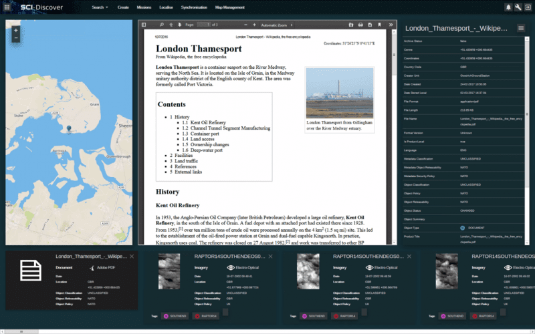
Task: Click square box beside 09:48:59 card tags
Action: point(364,312)
